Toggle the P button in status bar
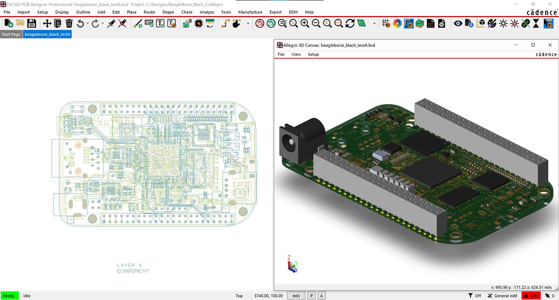Viewport: 559px width, 300px height. click(312, 296)
